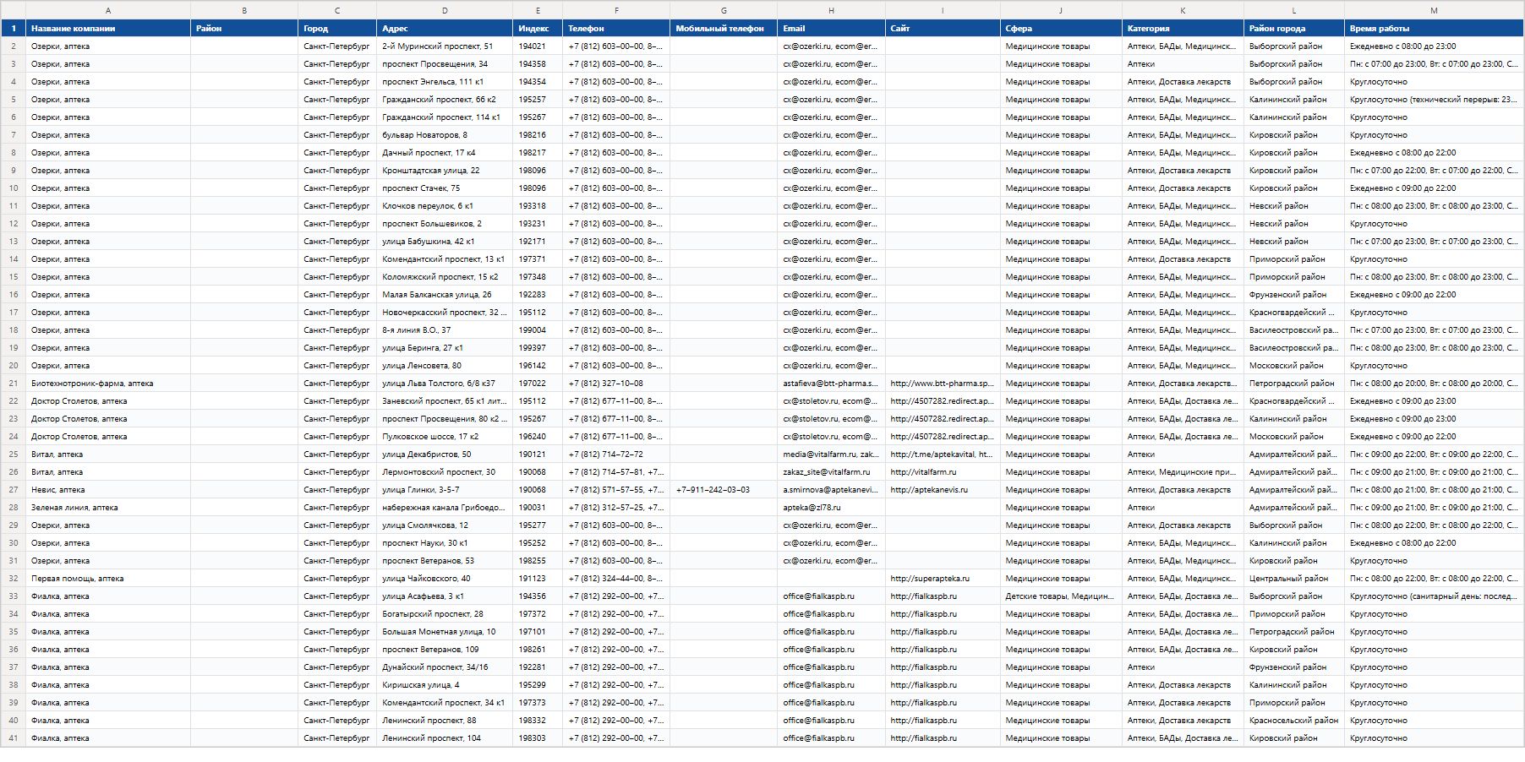Click the 'Сайт' header cell
Image resolution: width=1525 pixels, height=762 pixels.
pyautogui.click(x=943, y=28)
